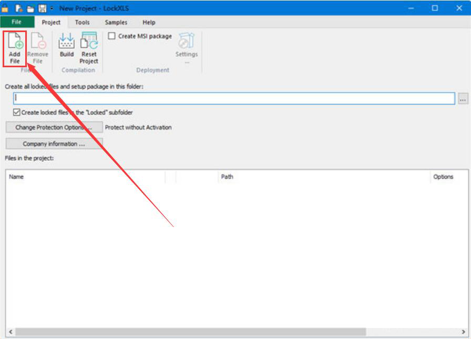This screenshot has height=339, width=471.
Task: Click the horizontal scrollbar thumb
Action: [191, 332]
